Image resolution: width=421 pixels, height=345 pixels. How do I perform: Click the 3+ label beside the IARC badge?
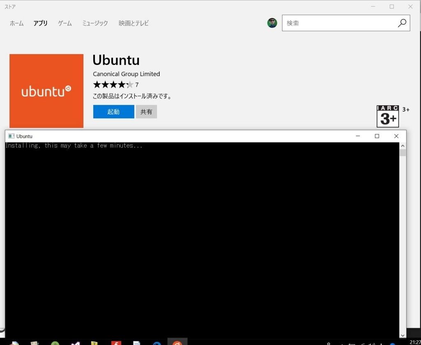pyautogui.click(x=406, y=110)
